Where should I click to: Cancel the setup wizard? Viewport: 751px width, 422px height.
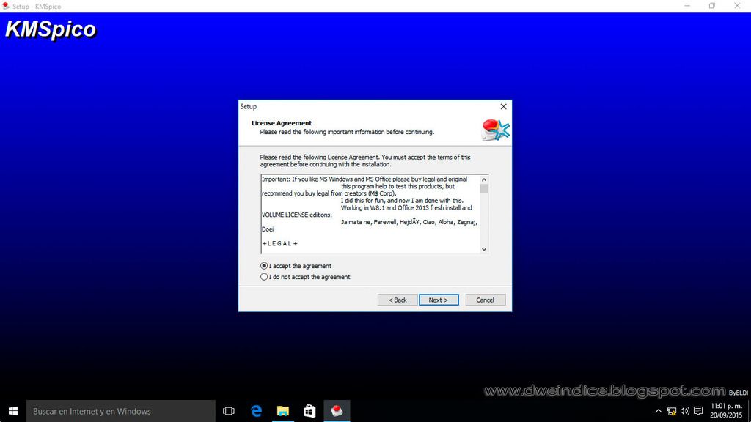point(485,300)
